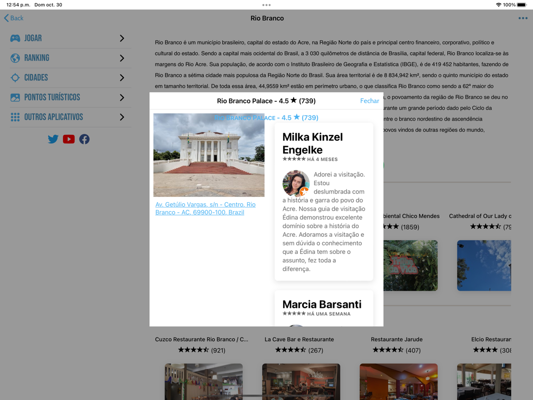The height and width of the screenshot is (400, 533).
Task: Select the Cuzco Restaurante Rio Branco title
Action: (x=201, y=339)
